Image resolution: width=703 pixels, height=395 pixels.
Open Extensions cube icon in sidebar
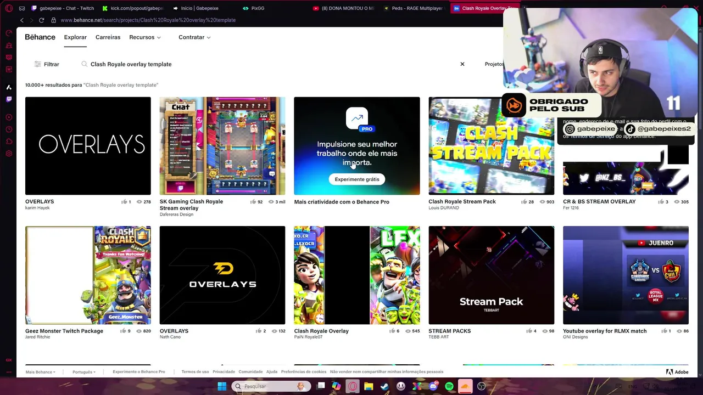[9, 142]
